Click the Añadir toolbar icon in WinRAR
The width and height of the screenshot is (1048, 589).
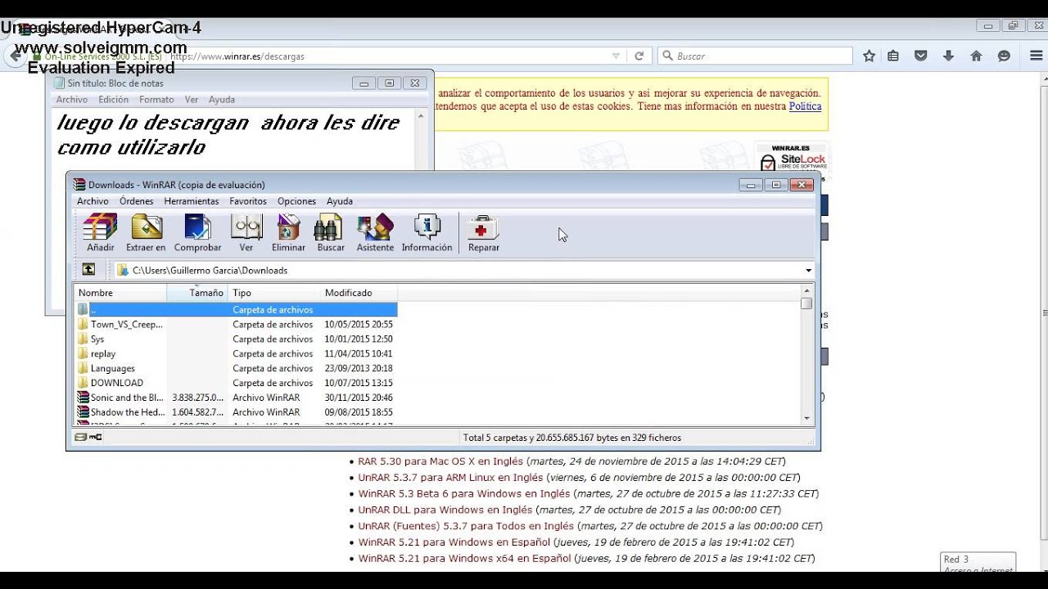pos(101,233)
